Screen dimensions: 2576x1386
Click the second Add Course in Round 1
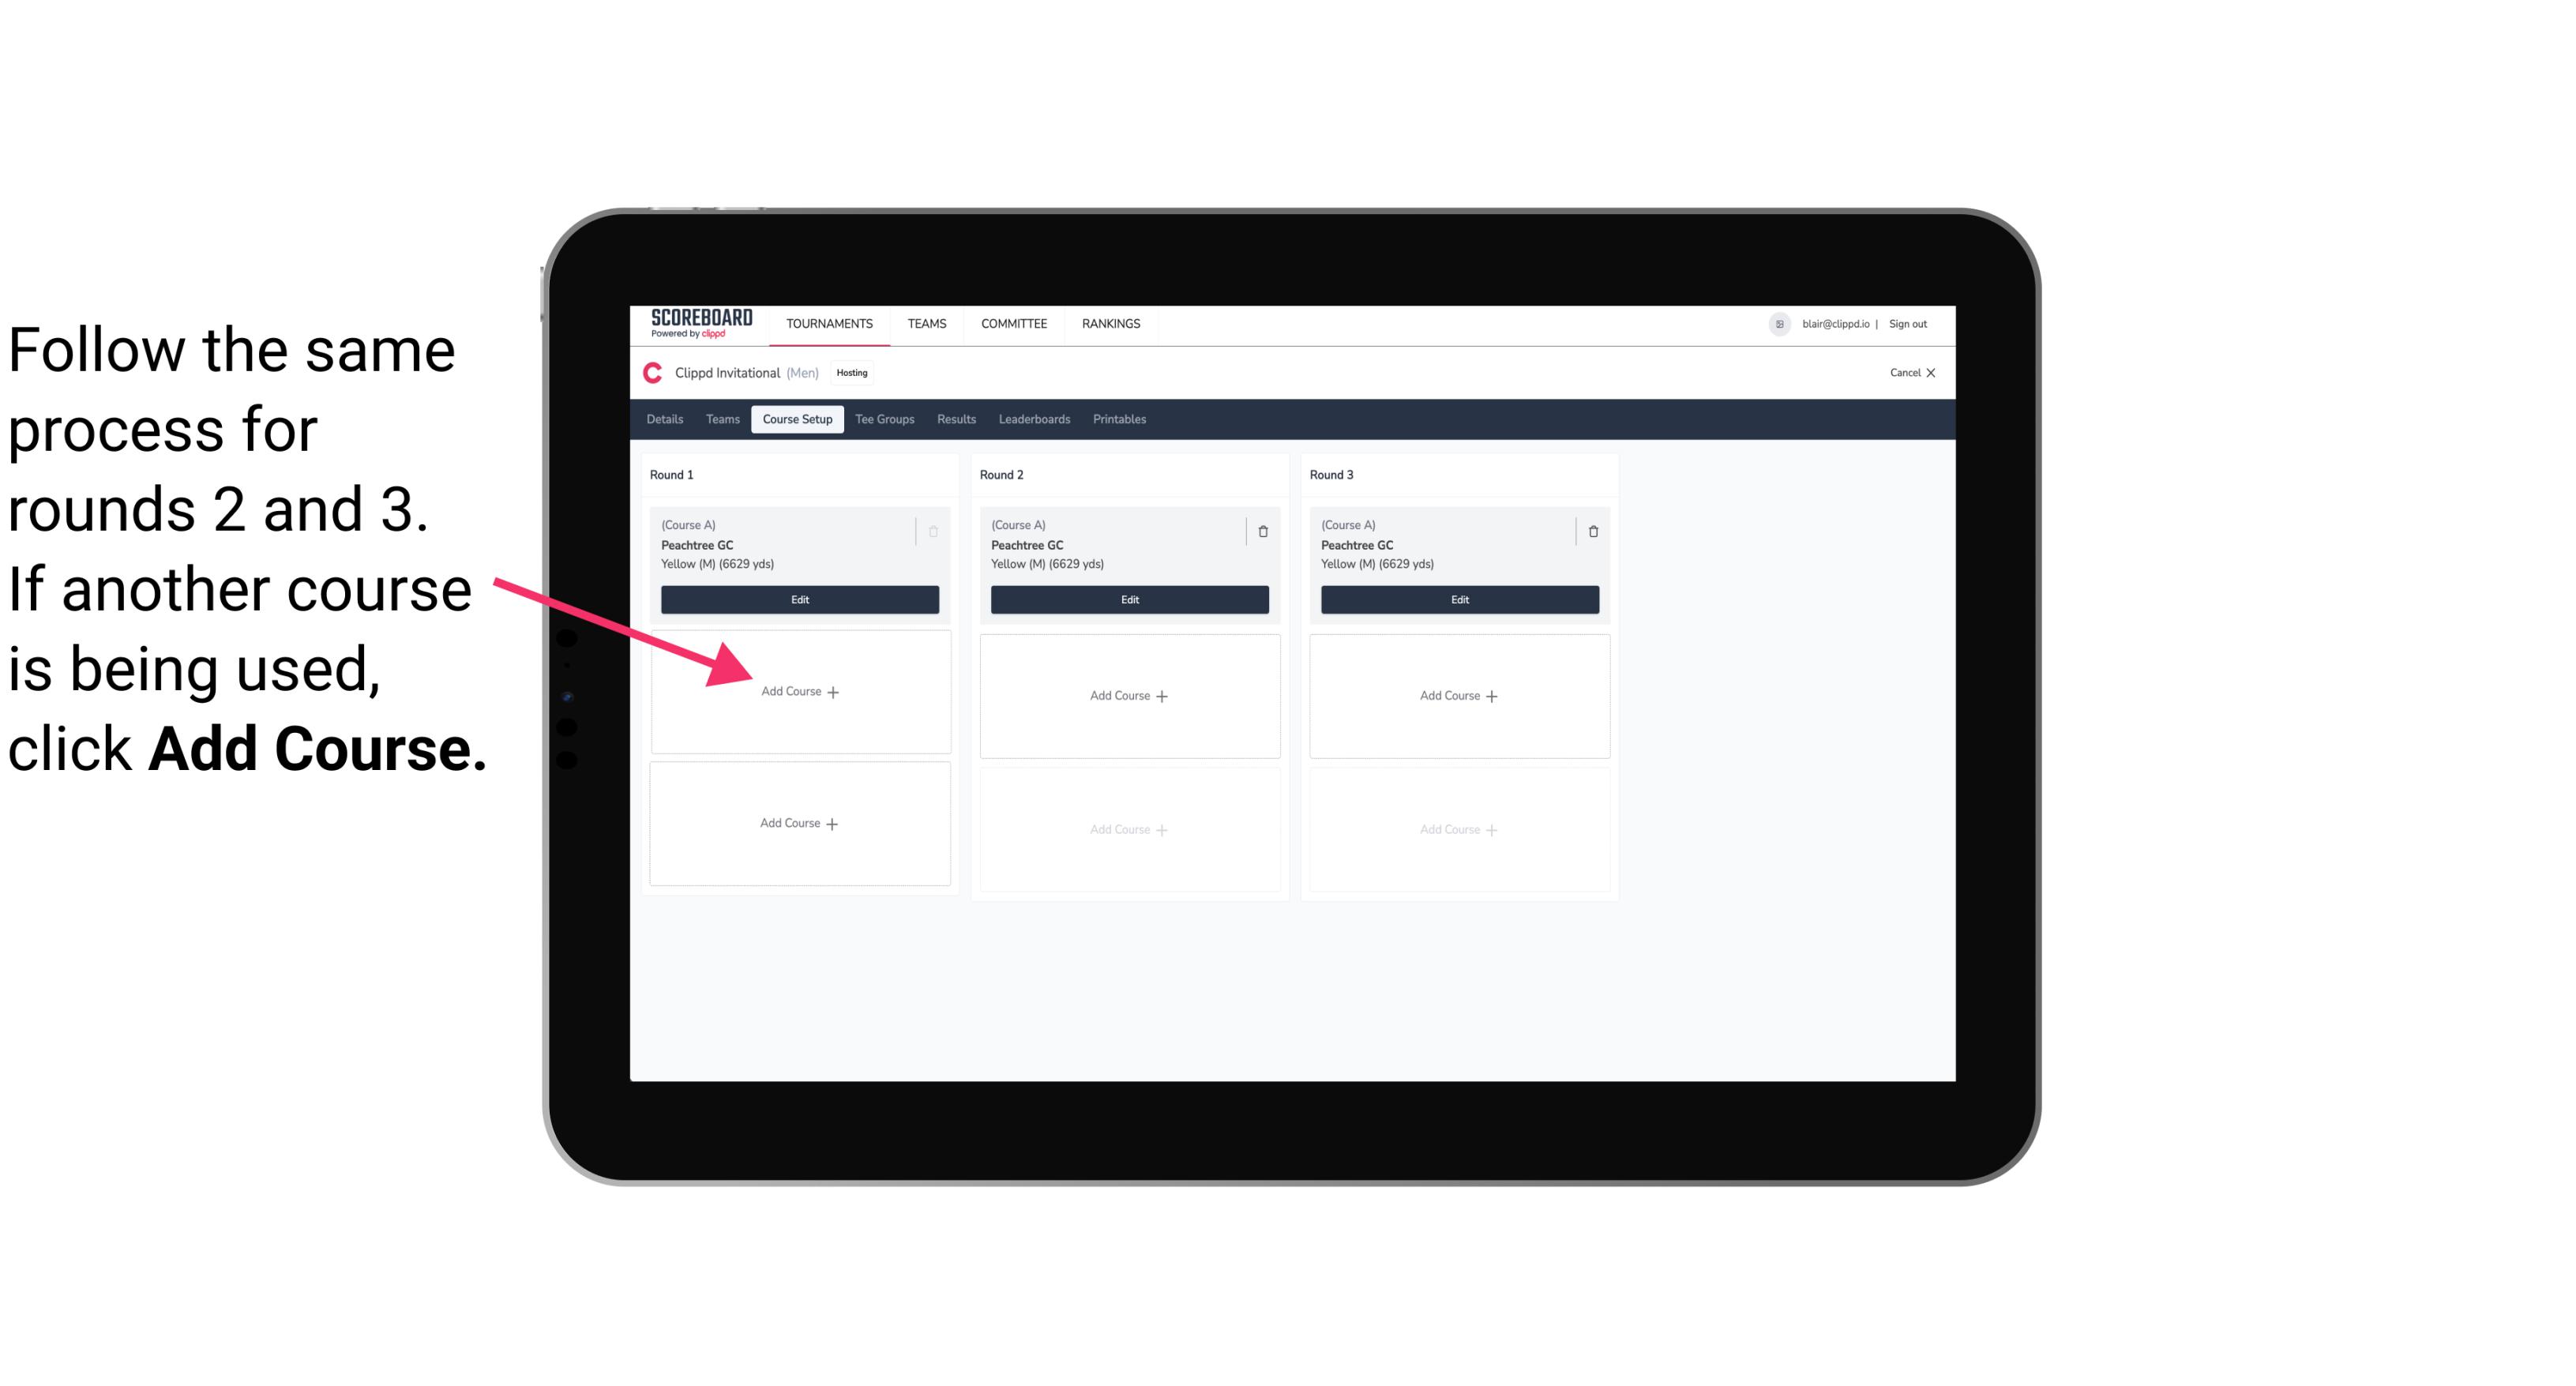pyautogui.click(x=797, y=821)
